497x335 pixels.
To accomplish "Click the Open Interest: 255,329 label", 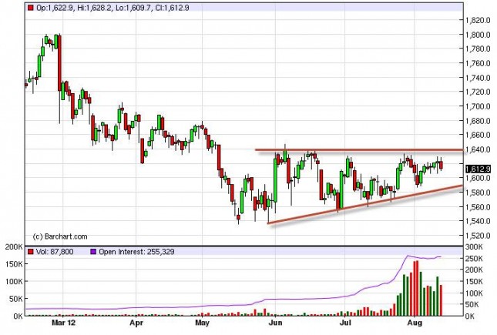I will (136, 252).
